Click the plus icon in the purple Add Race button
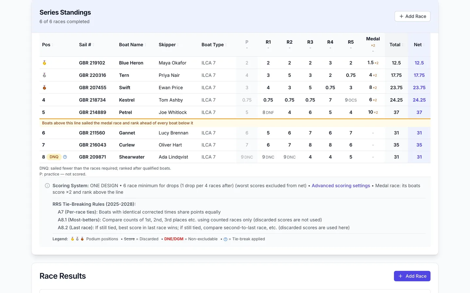 point(400,276)
